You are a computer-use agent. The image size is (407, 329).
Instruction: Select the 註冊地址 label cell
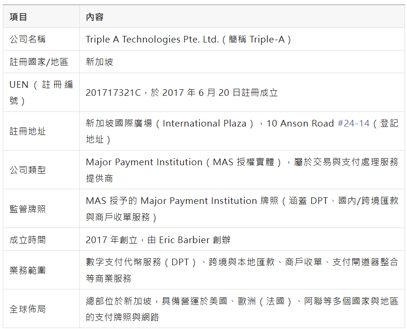click(28, 132)
